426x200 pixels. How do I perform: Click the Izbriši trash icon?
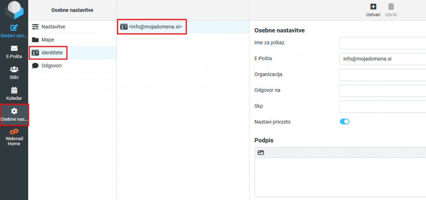pos(391,7)
